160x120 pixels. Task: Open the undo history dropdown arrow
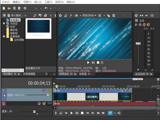tap(51, 8)
